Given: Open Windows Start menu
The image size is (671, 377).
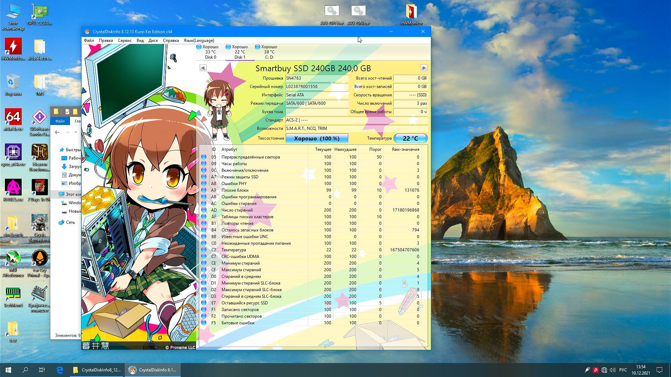Looking at the screenshot, I should point(8,370).
